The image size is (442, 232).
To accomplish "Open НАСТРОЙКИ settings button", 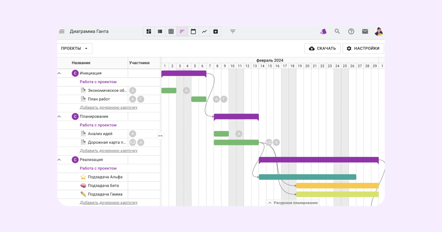I will (x=363, y=48).
